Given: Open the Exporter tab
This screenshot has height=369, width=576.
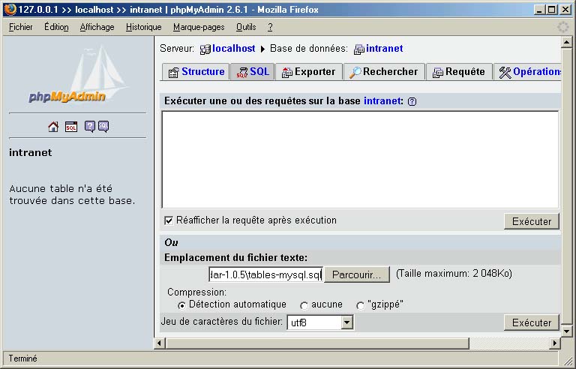Looking at the screenshot, I should click(309, 72).
